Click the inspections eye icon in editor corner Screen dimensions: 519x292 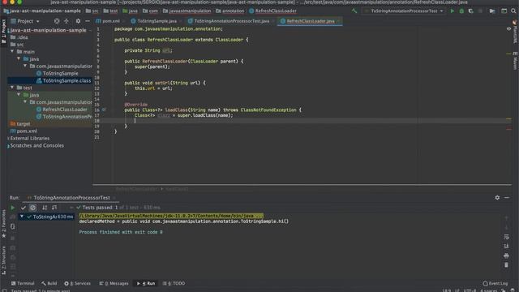pyautogui.click(x=508, y=29)
